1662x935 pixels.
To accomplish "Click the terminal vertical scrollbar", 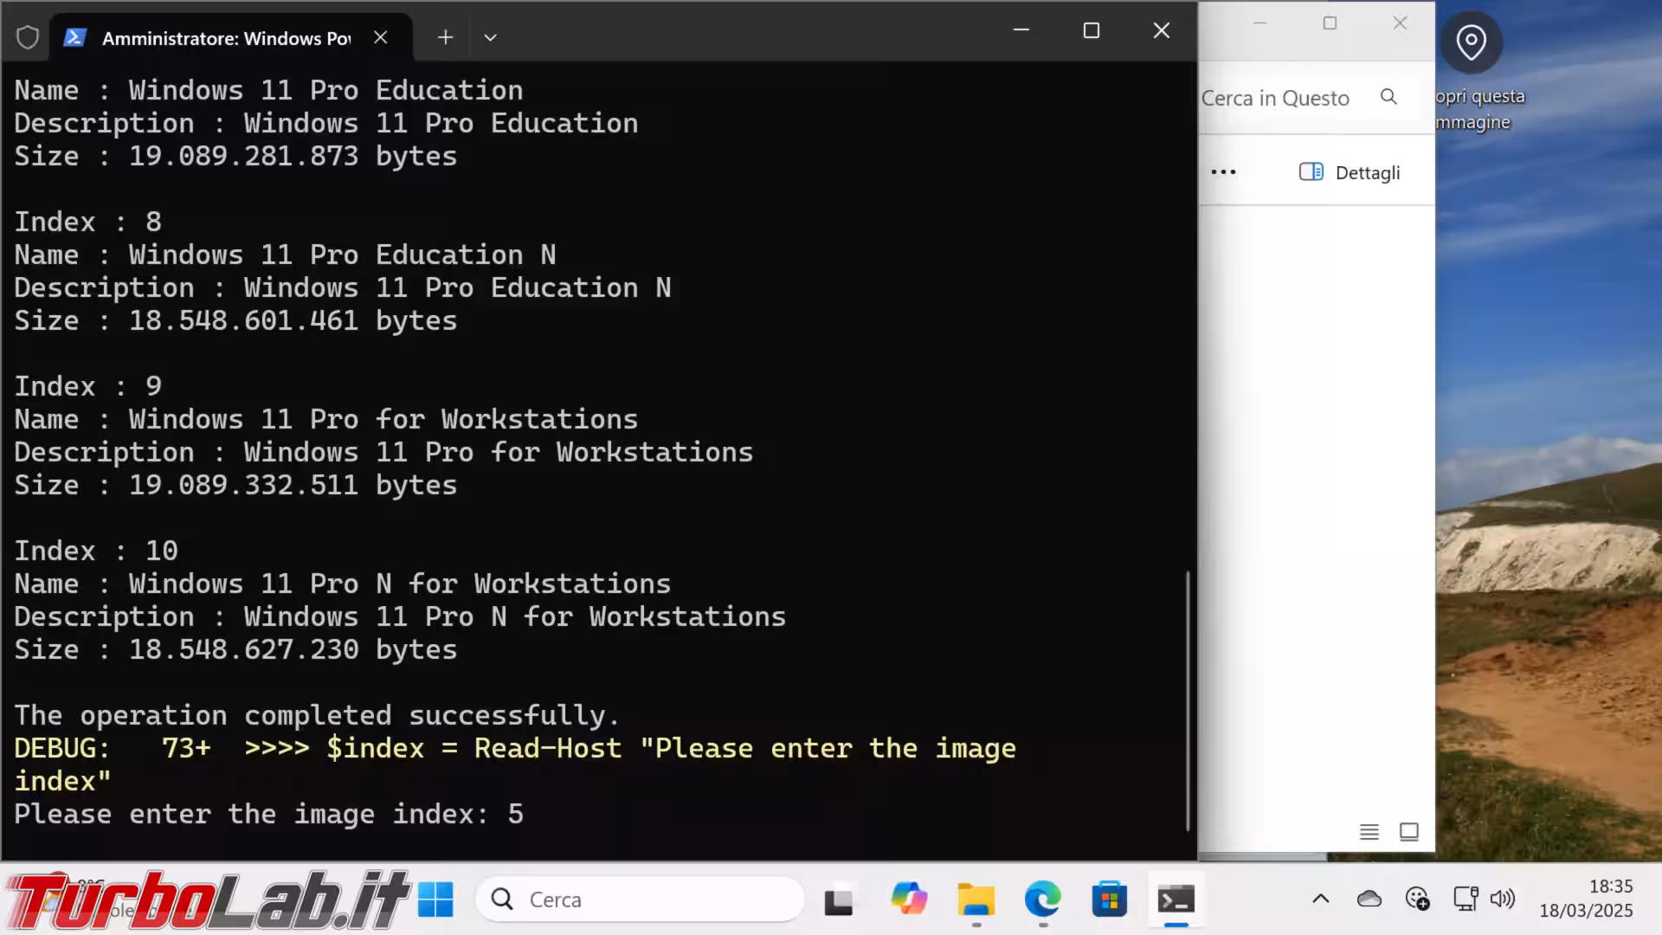I will (1188, 700).
